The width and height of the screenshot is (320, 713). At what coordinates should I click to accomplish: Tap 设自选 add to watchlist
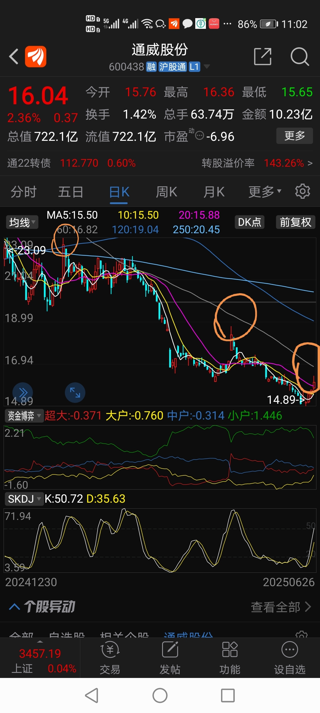click(289, 658)
